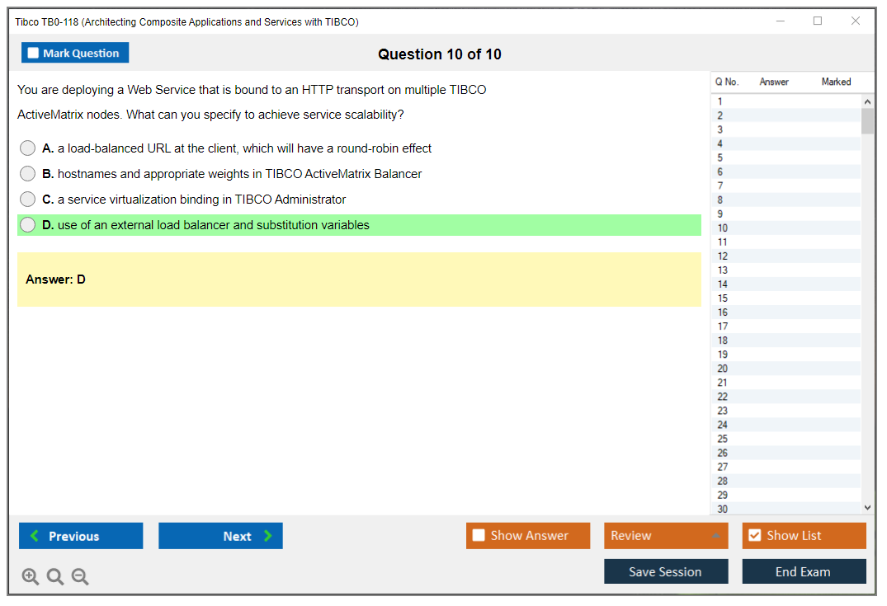
Task: Go to the Next question
Action: [220, 536]
